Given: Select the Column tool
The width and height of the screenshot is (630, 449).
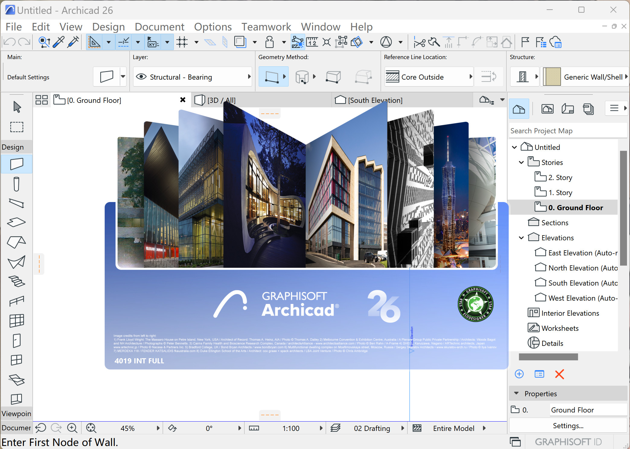Looking at the screenshot, I should coord(17,184).
